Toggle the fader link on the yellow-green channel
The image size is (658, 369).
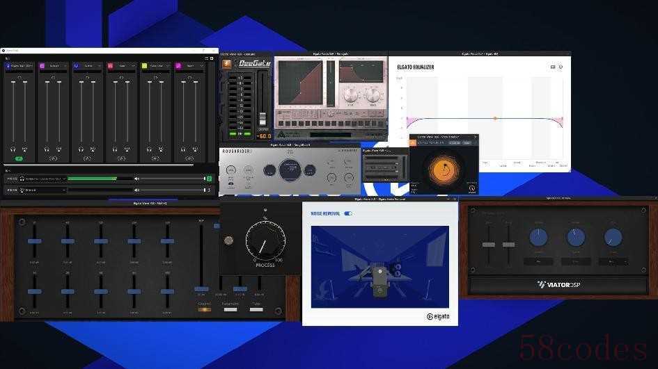point(155,158)
